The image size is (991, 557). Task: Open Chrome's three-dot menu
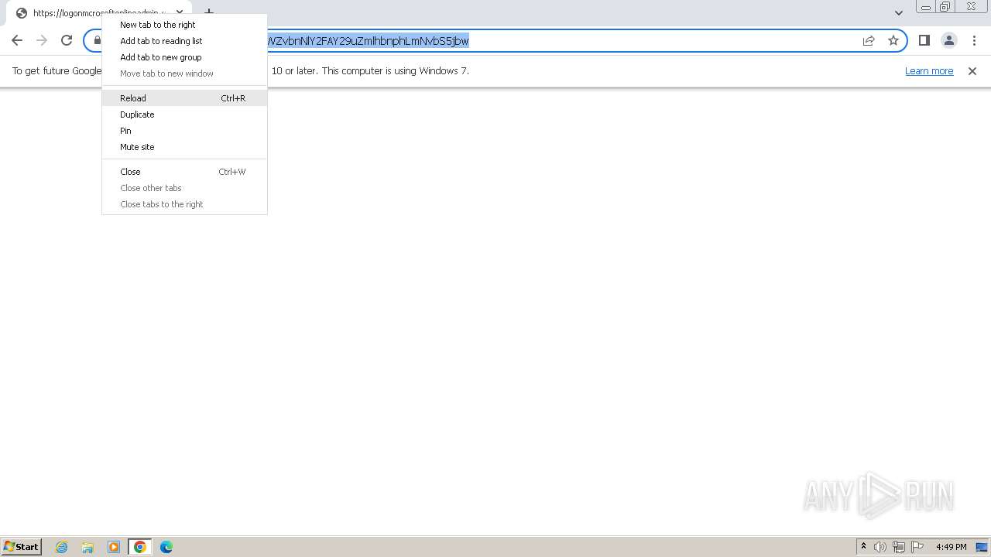[x=973, y=40]
